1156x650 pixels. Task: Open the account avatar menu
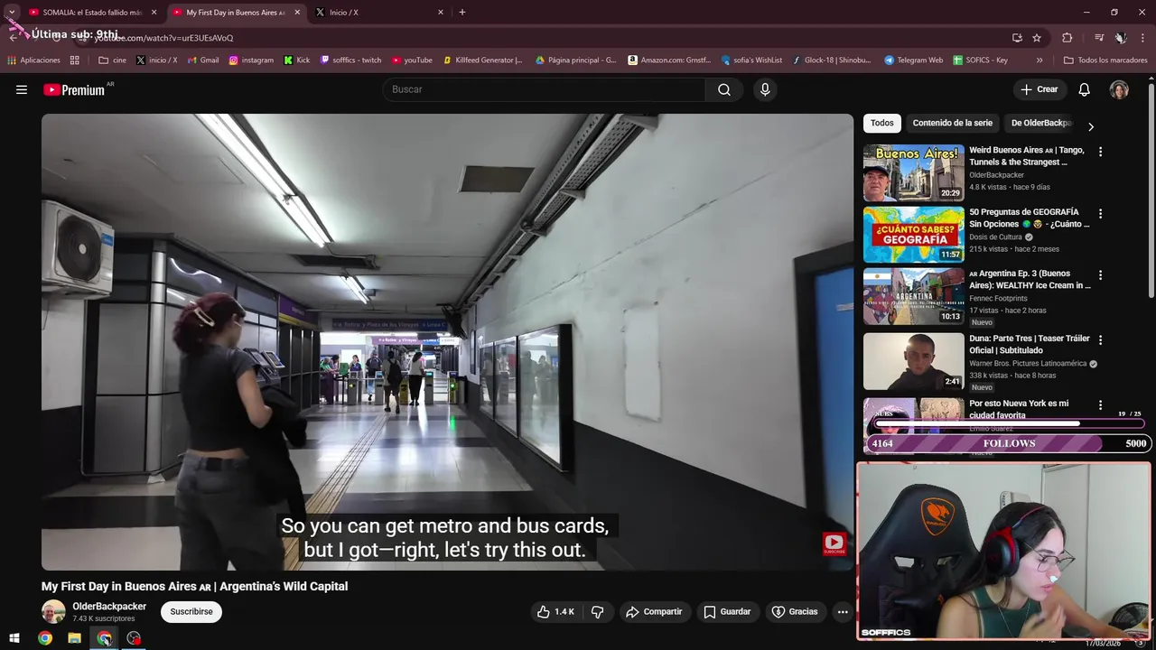click(1119, 89)
